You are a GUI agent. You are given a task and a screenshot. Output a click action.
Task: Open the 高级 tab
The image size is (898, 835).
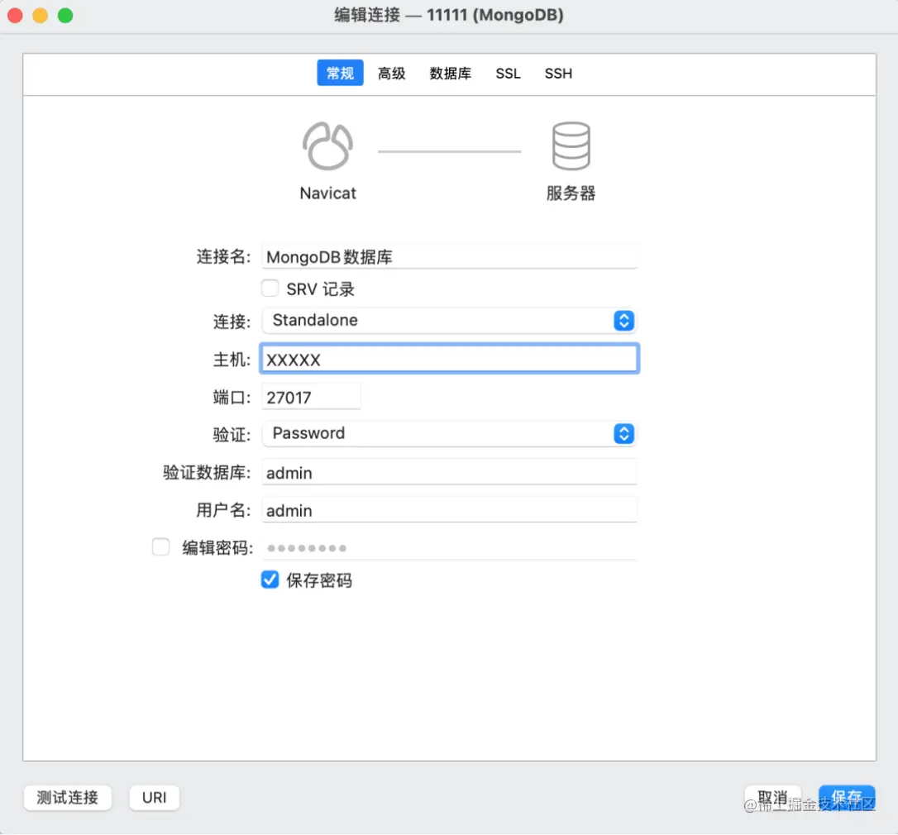pos(392,74)
